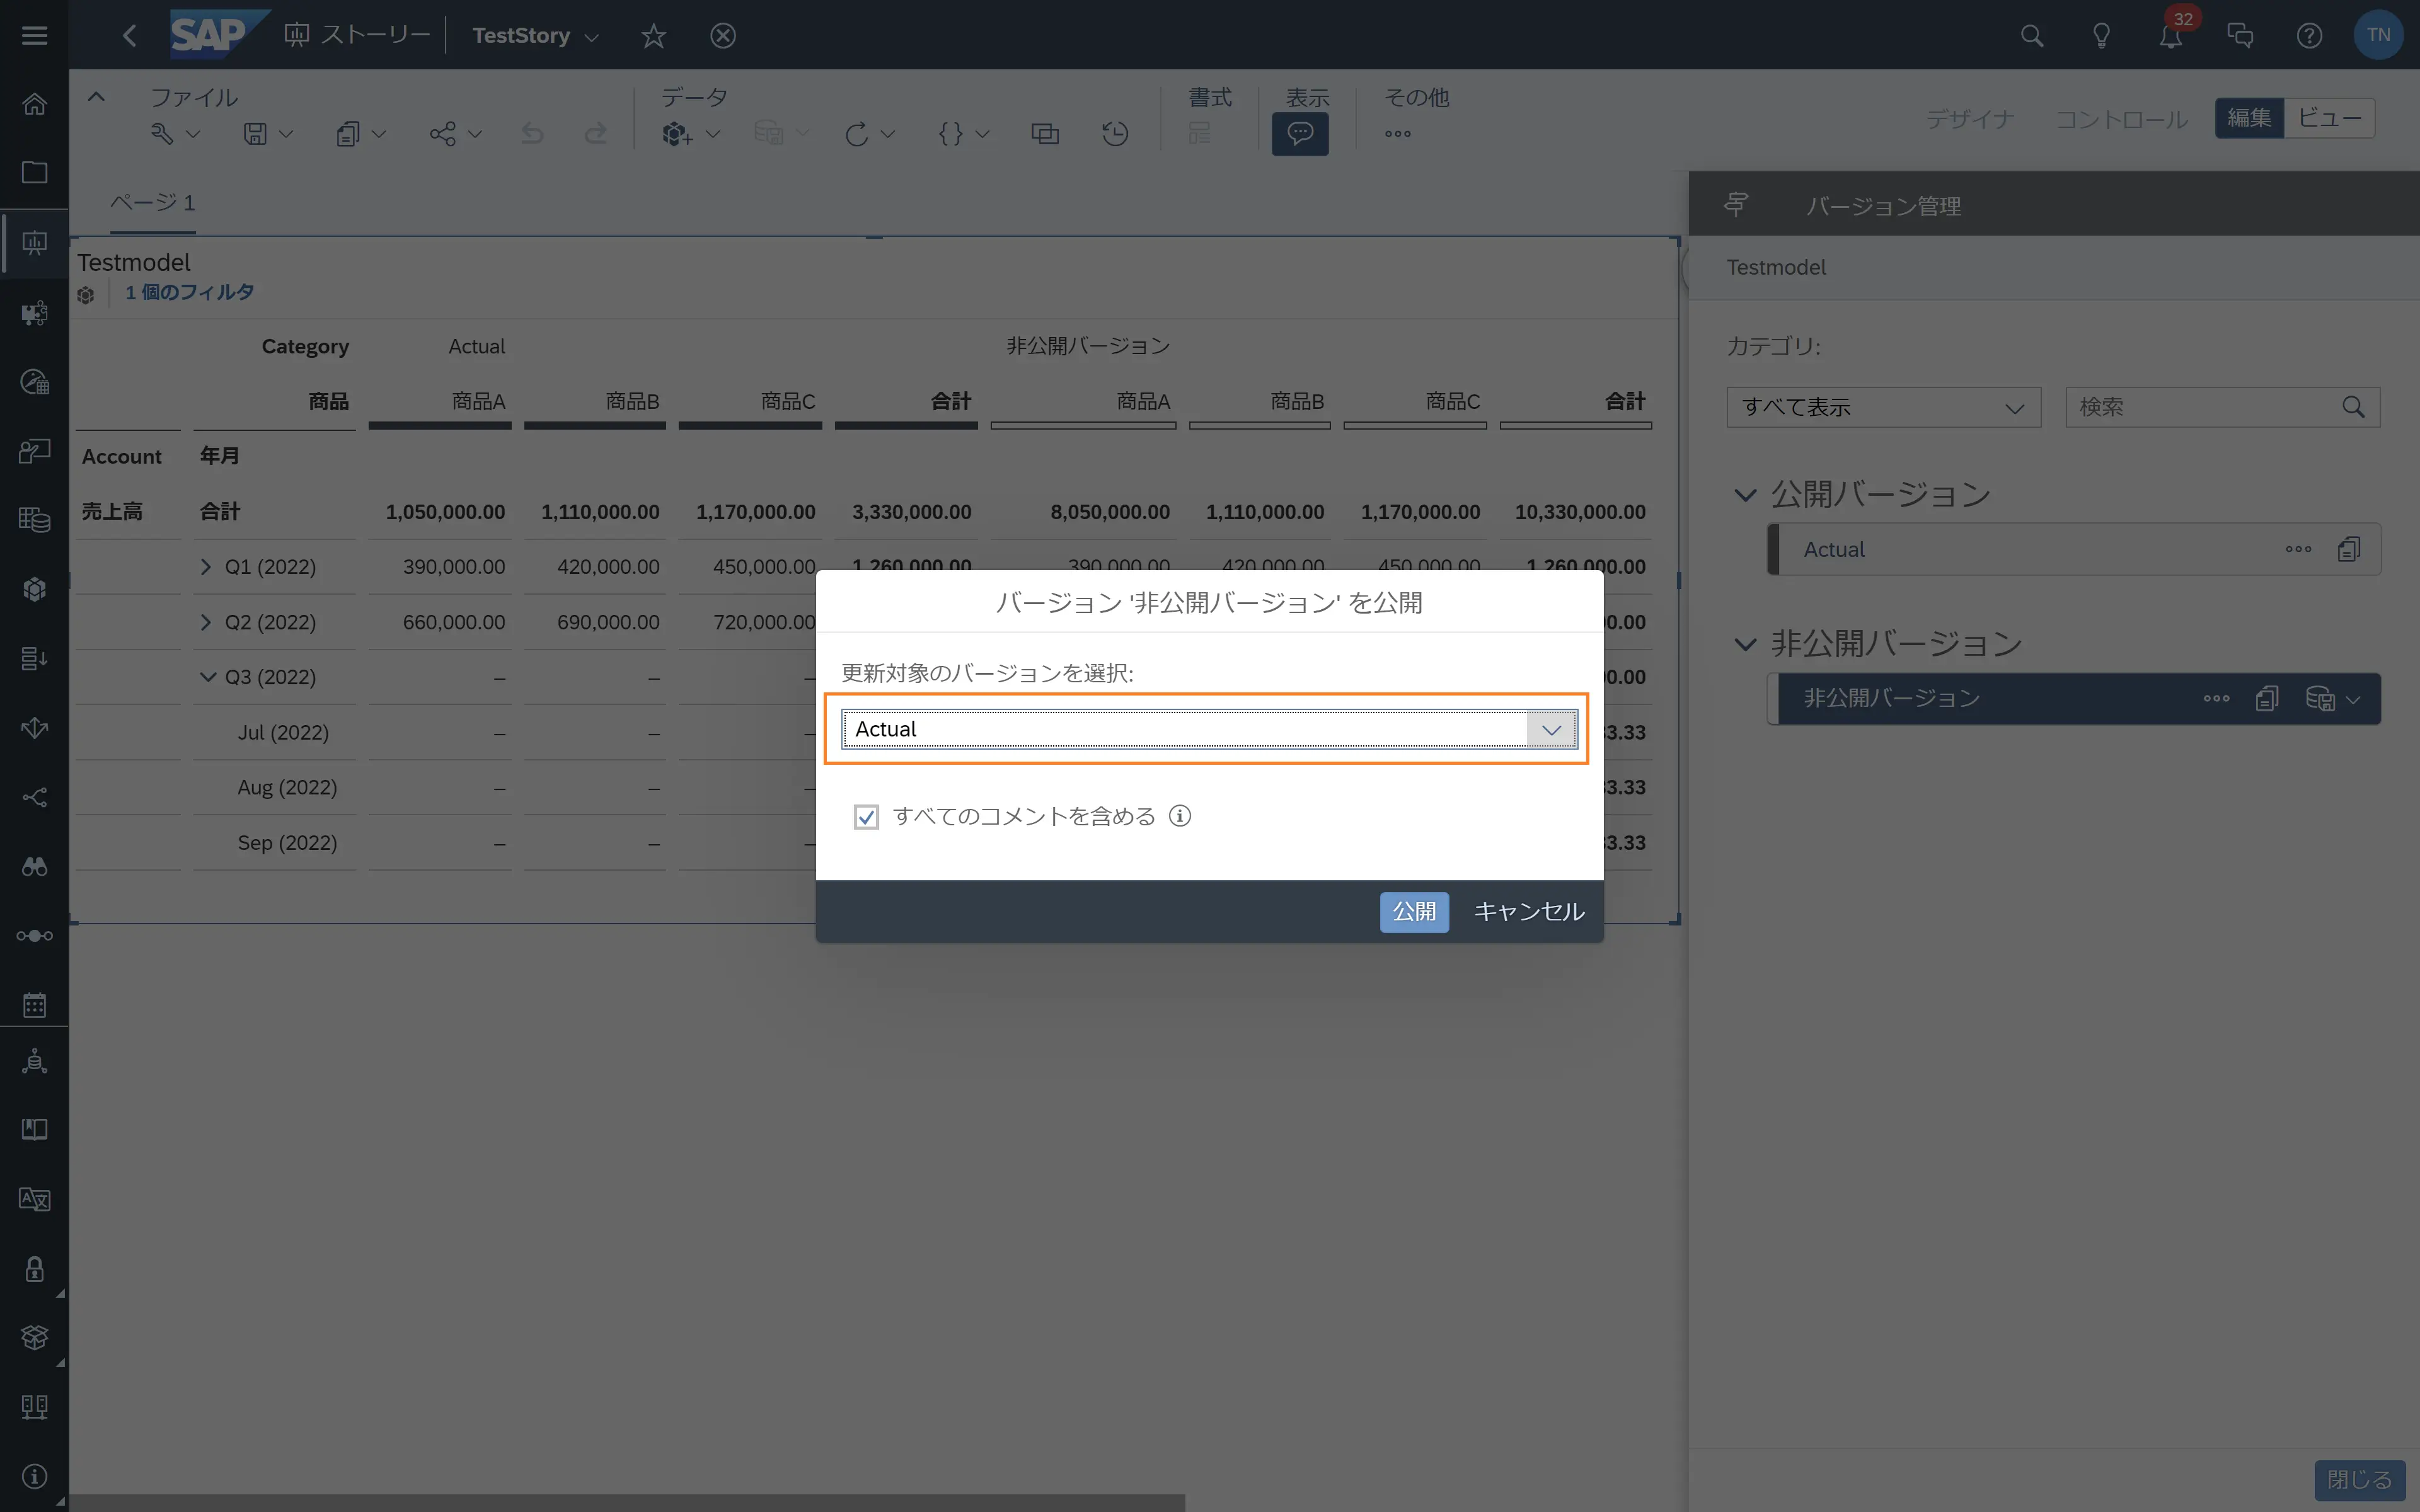This screenshot has height=1512, width=2420.
Task: Open the main hamburger menu
Action: pyautogui.click(x=35, y=35)
